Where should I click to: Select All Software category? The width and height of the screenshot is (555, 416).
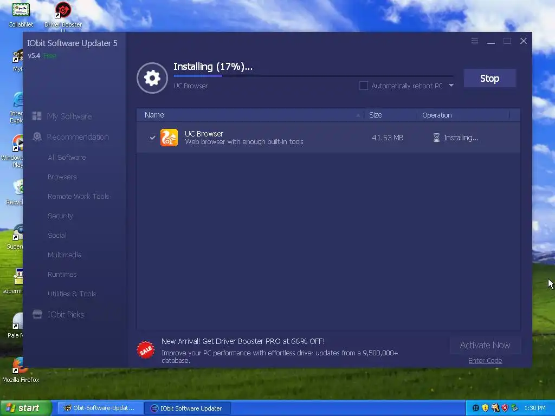67,158
